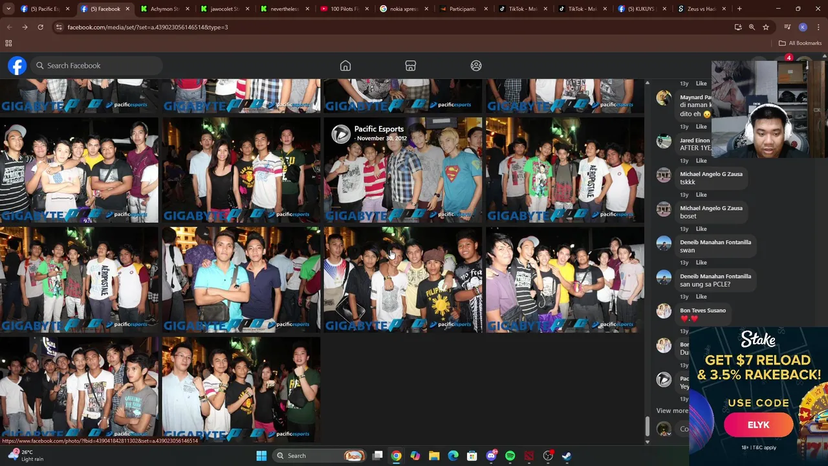
Task: Click the page vertical scrollbar thumb
Action: [648, 426]
